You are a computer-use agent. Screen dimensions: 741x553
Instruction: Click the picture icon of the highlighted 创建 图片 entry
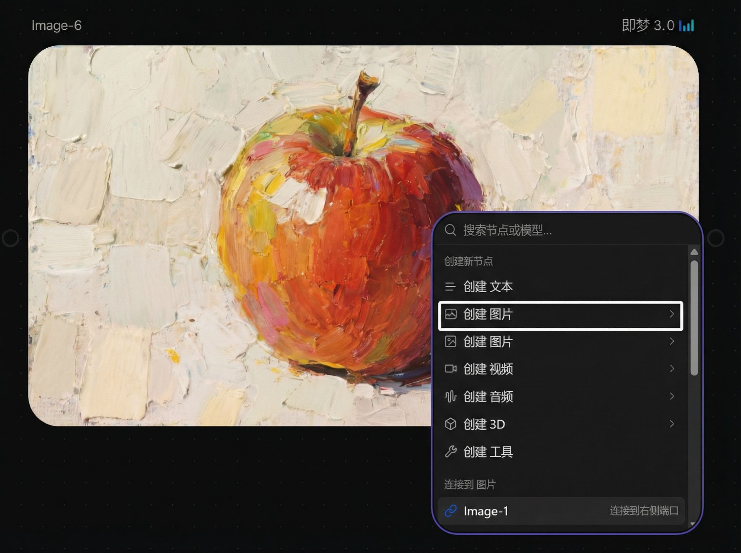coord(450,314)
